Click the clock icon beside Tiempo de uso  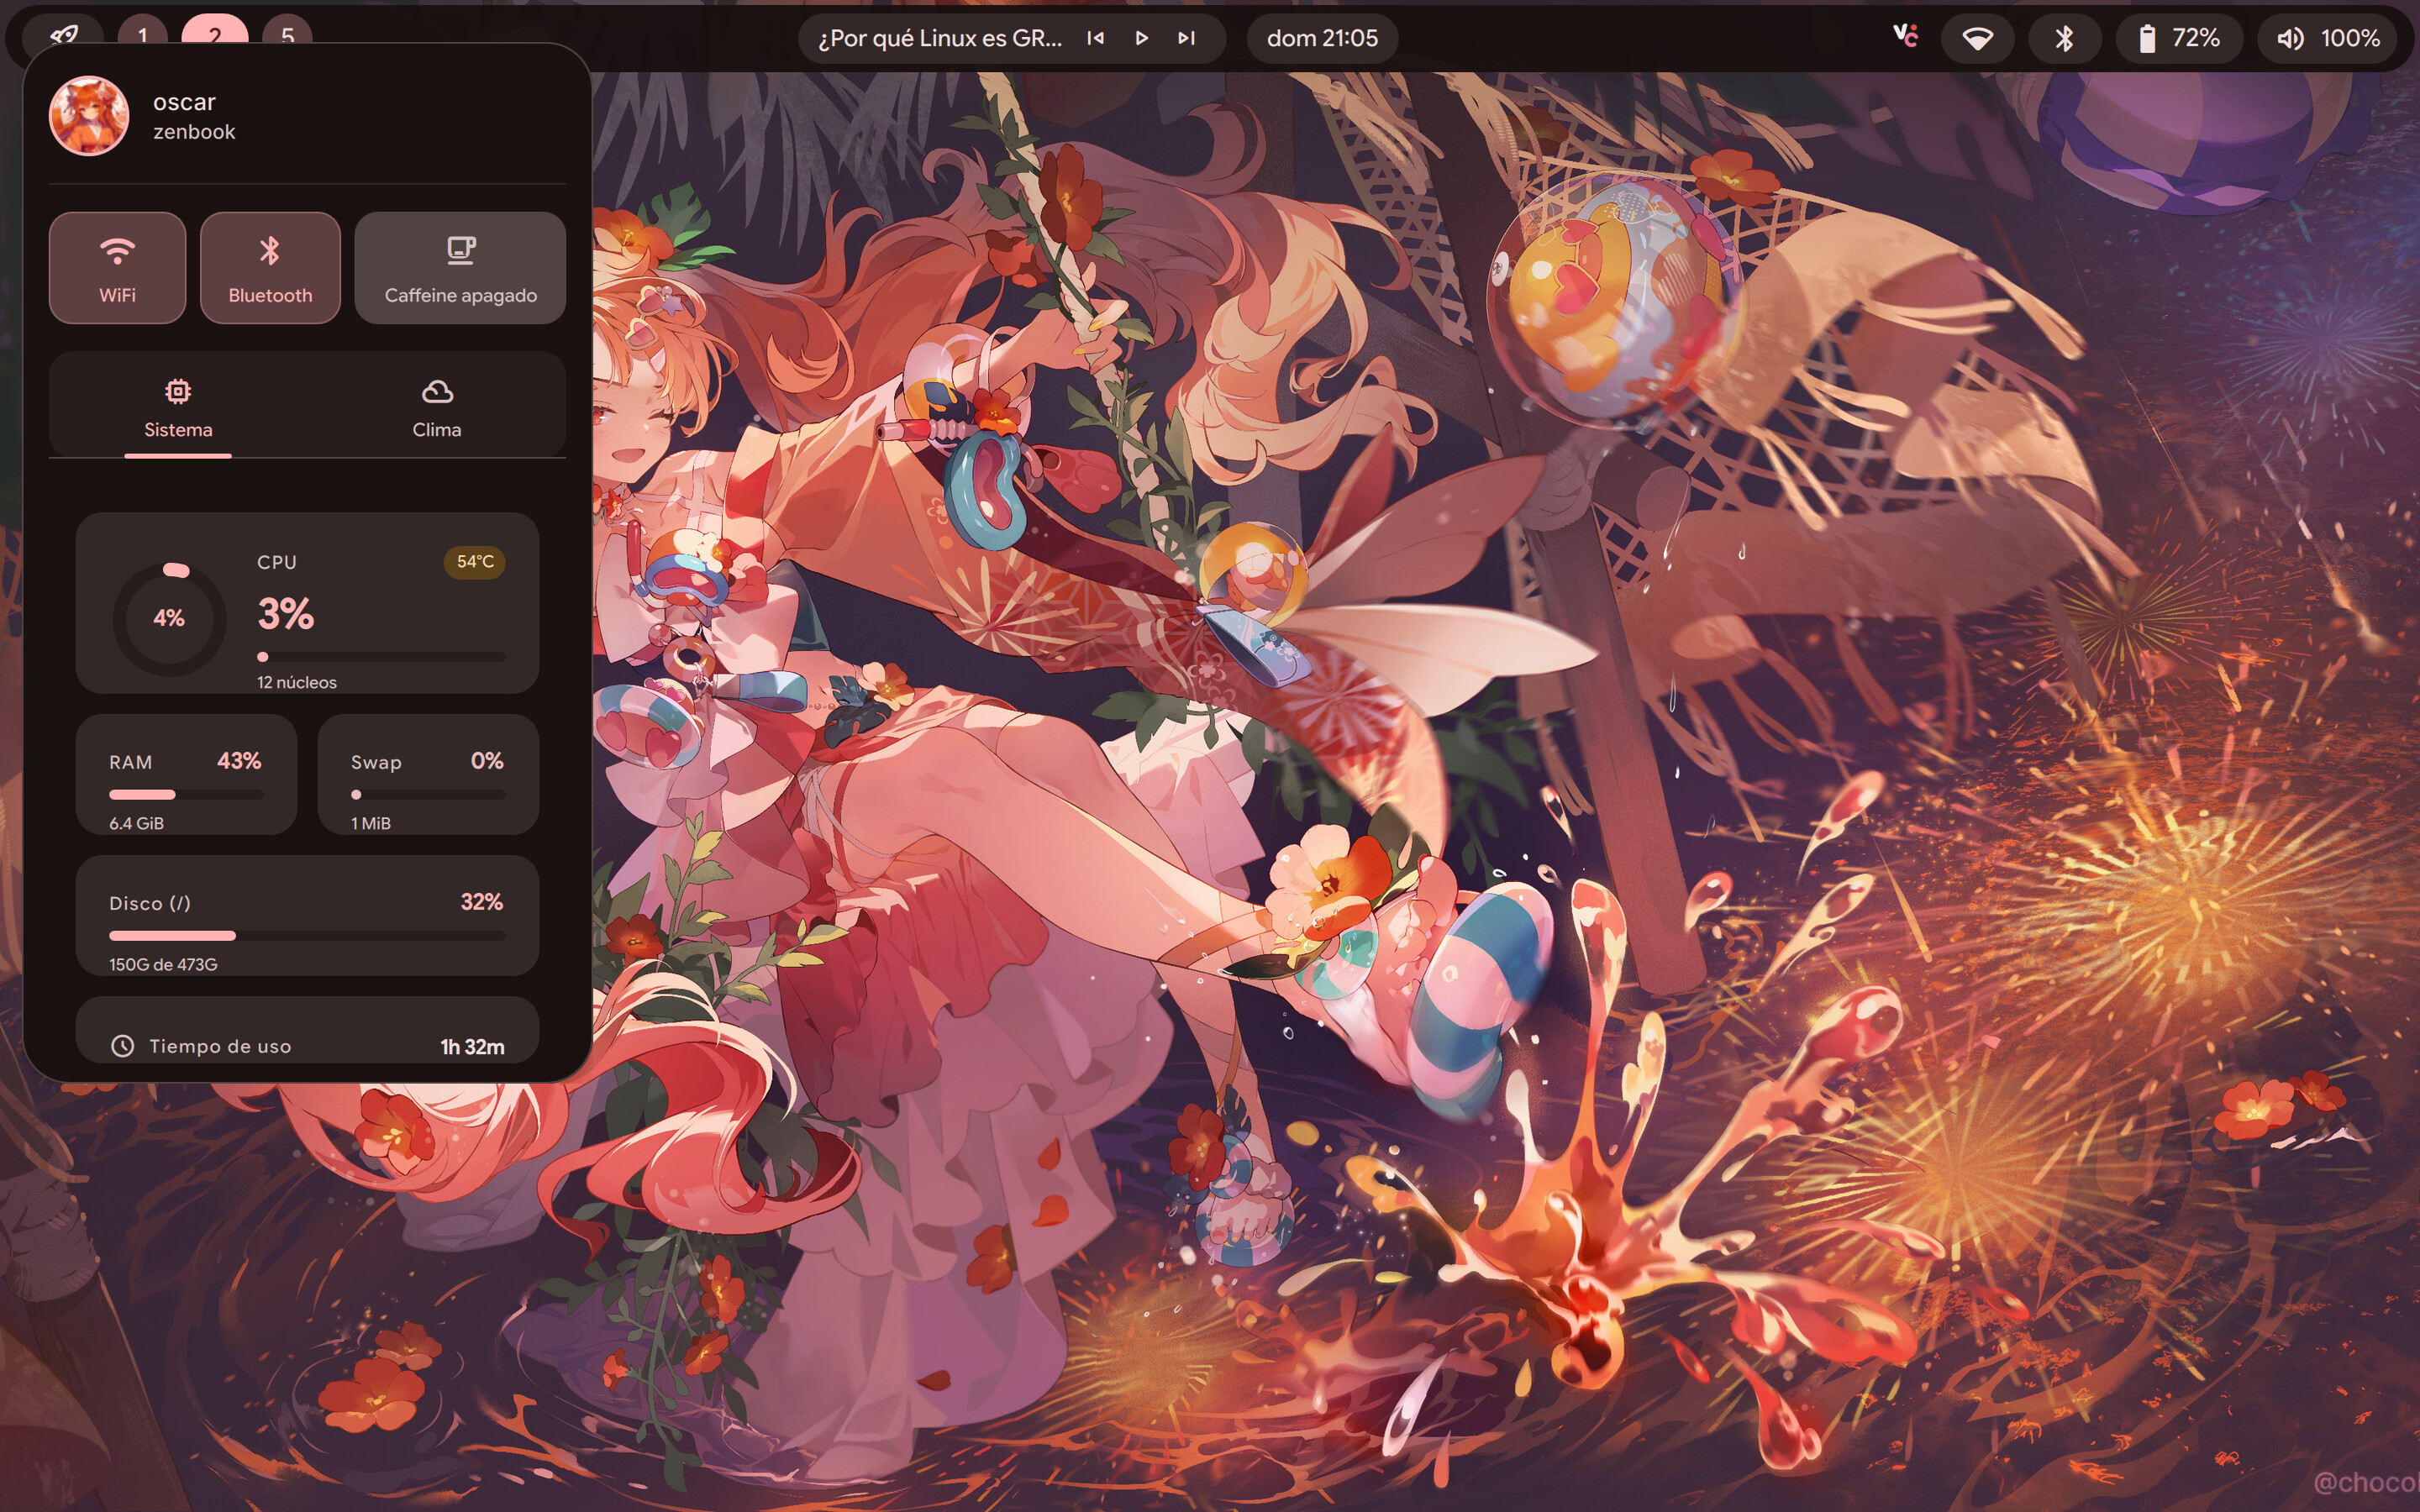(122, 1046)
